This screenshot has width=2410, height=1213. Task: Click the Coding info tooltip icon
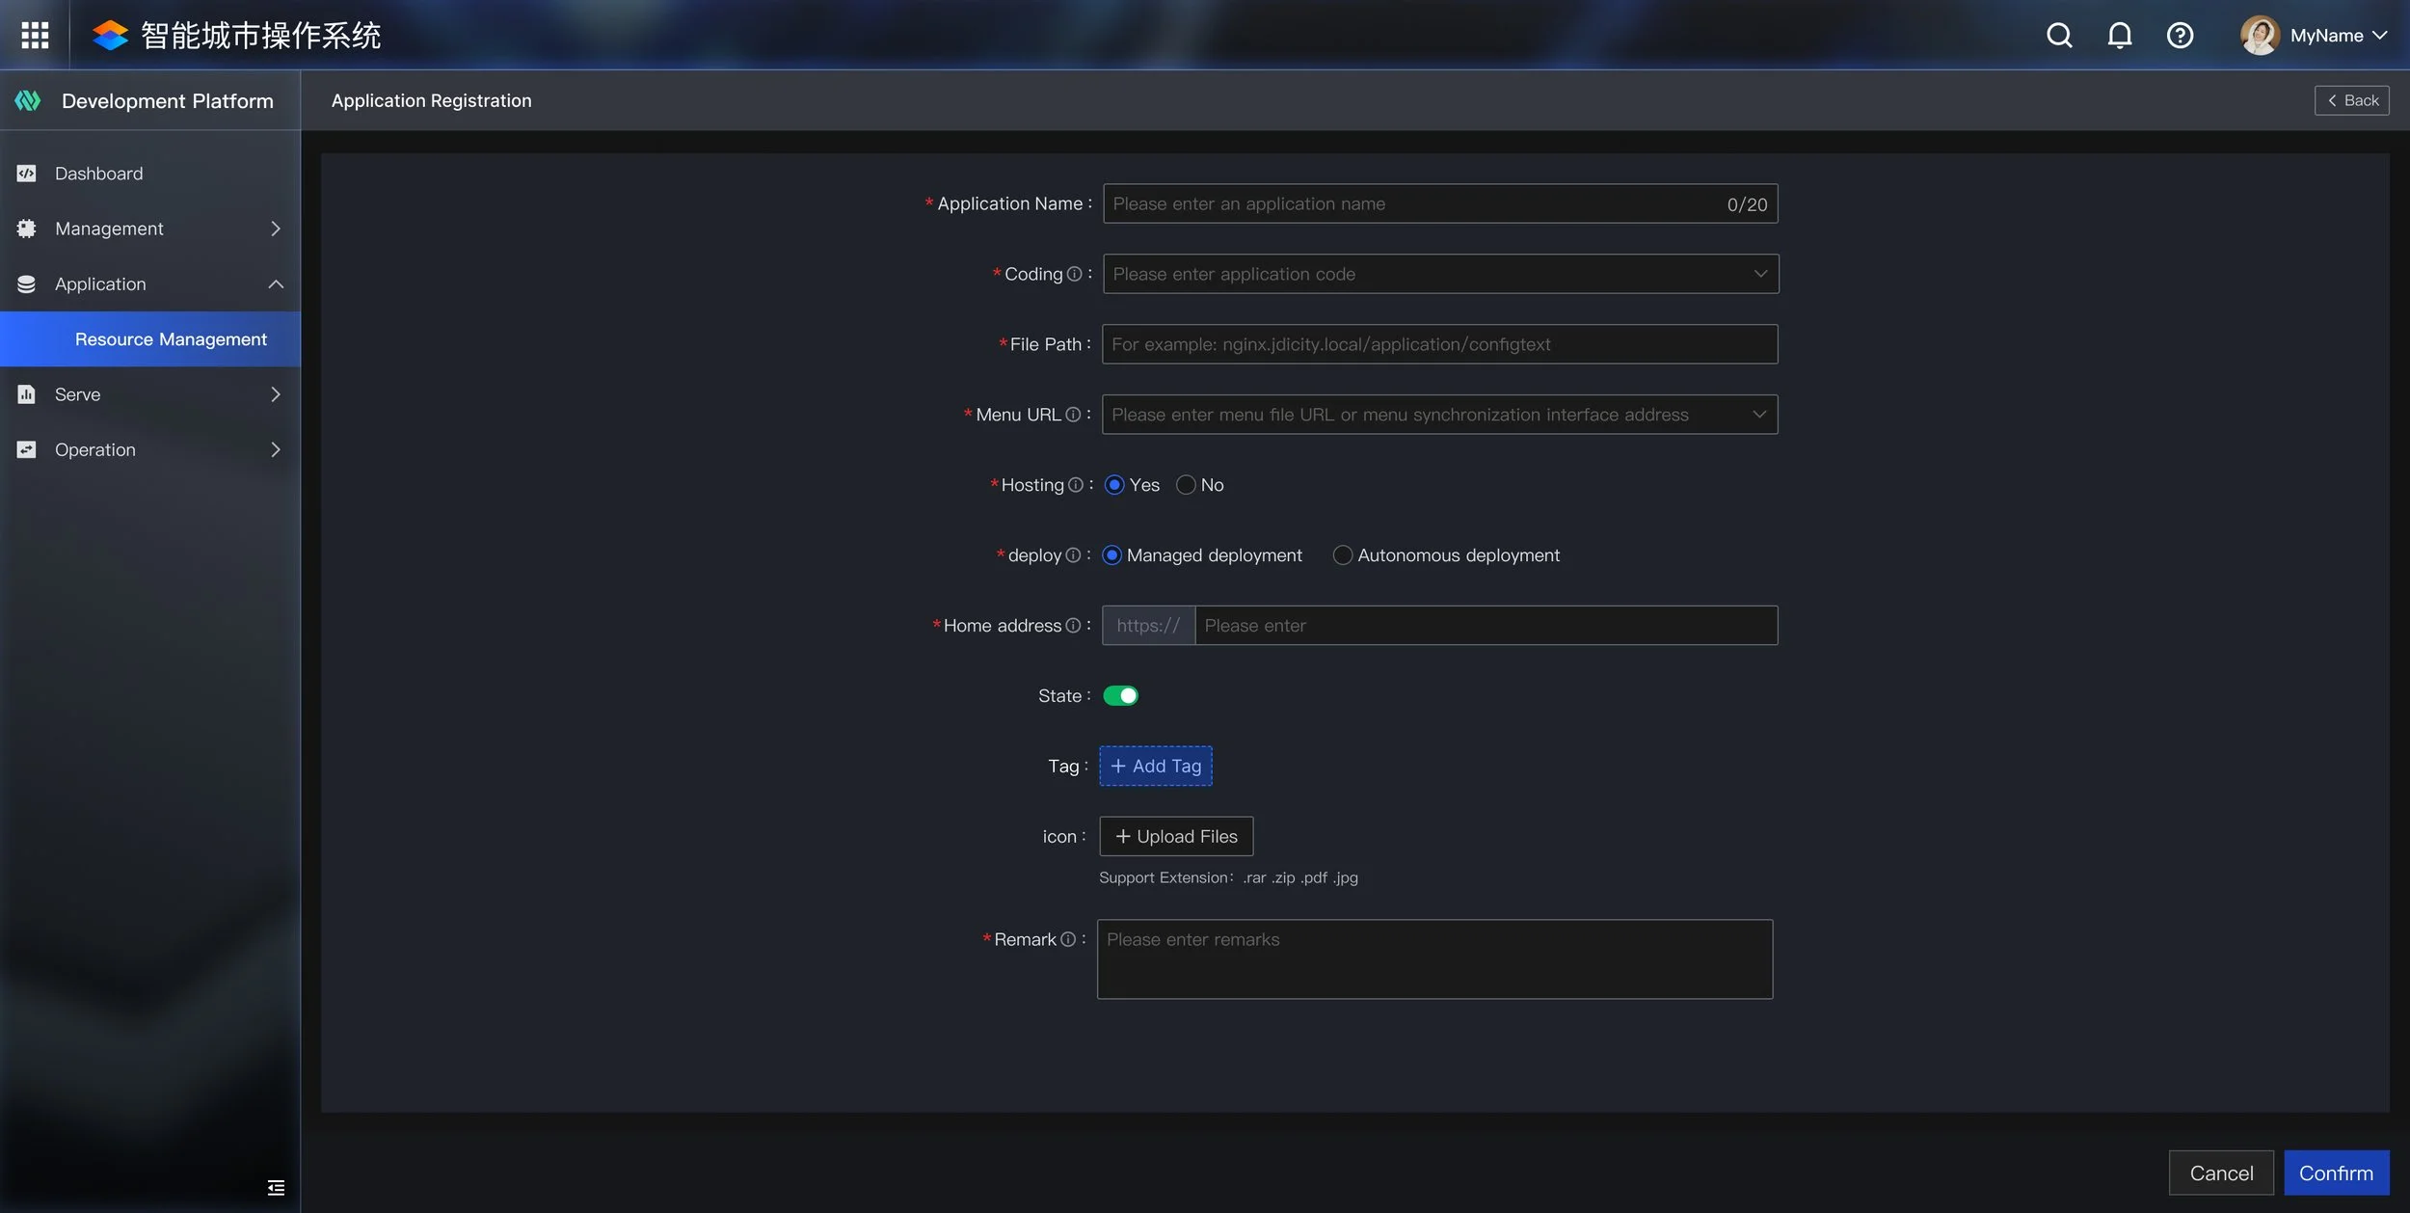1074,274
